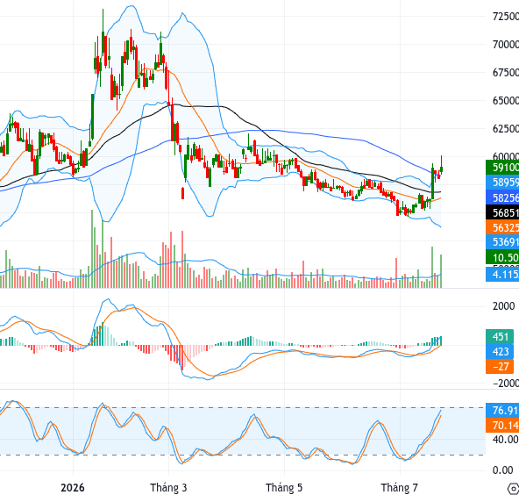Select the black 56851 moving average label
Viewport: 519px width, 495px height.
(x=502, y=212)
